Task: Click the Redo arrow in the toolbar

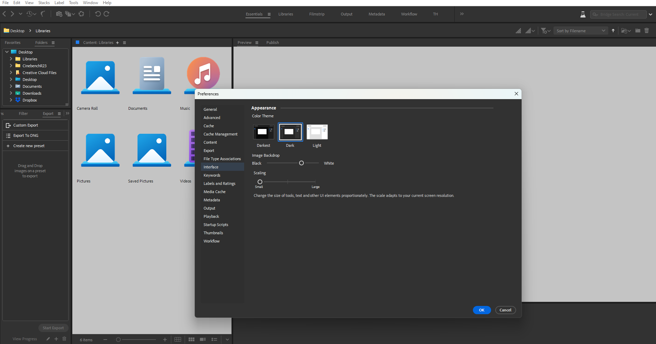Action: (x=107, y=14)
